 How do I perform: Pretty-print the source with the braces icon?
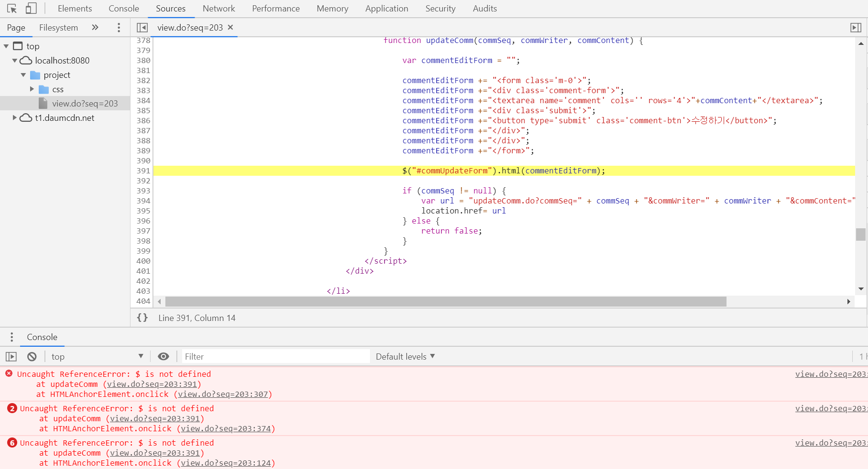click(x=142, y=318)
